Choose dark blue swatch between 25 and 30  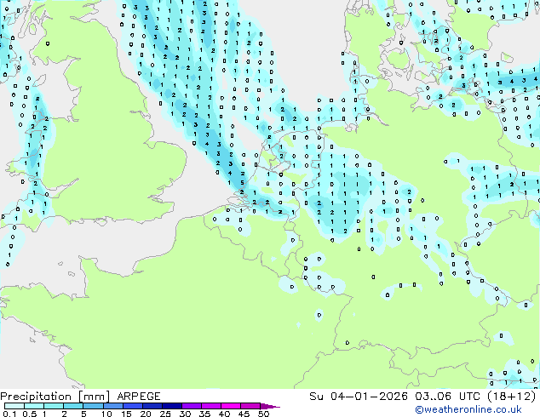click(x=172, y=406)
